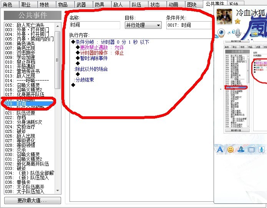Open the 目标 并行处理 dropdown

pos(143,25)
